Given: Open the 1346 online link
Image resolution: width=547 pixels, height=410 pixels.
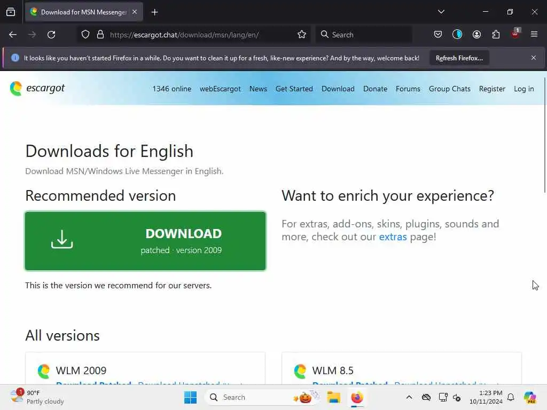Looking at the screenshot, I should pyautogui.click(x=171, y=89).
